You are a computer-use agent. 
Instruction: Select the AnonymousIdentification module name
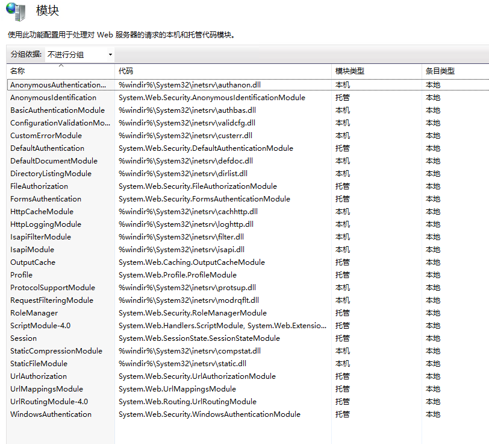coord(54,98)
